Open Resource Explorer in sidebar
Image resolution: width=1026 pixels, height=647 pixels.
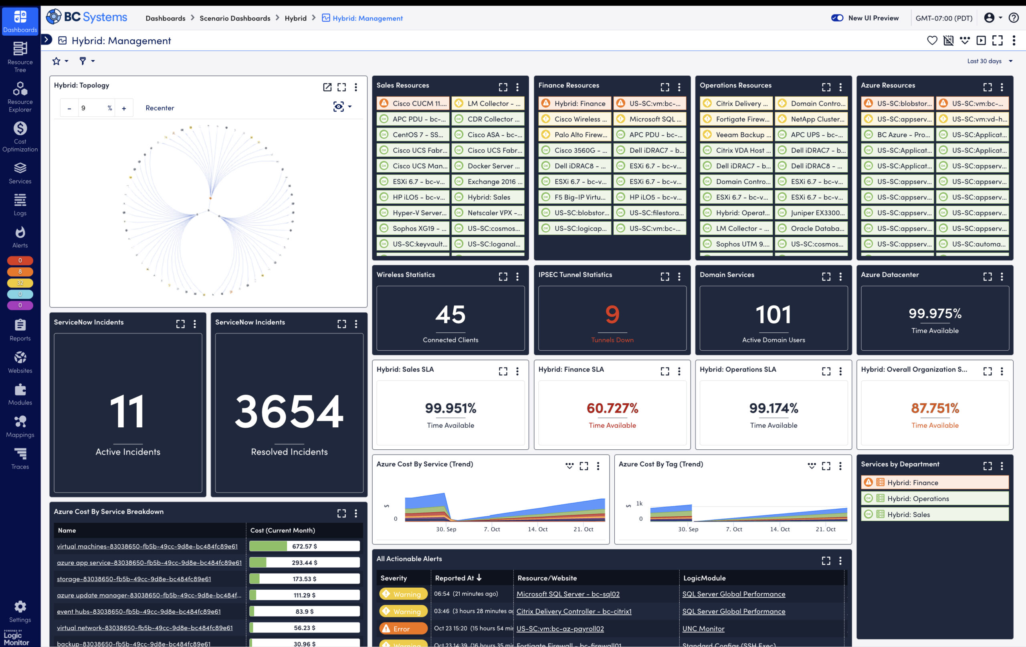pos(20,96)
